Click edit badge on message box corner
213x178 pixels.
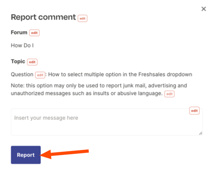194,111
